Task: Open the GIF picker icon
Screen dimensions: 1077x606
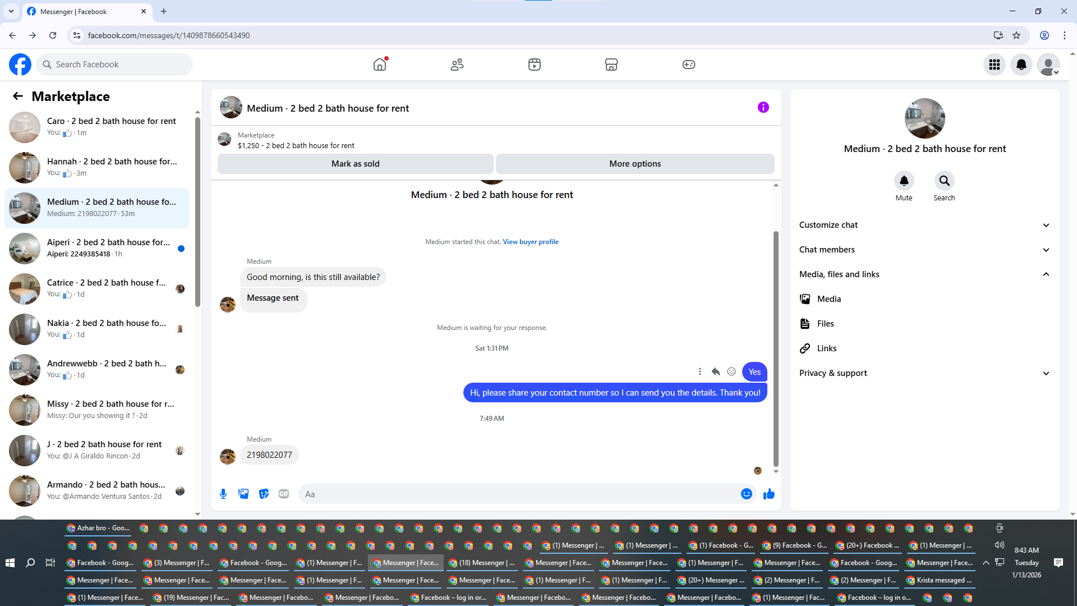Action: click(x=284, y=494)
